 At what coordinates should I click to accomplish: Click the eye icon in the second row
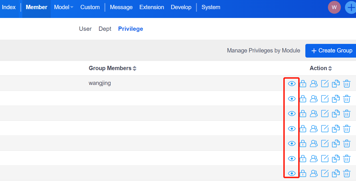pyautogui.click(x=292, y=99)
